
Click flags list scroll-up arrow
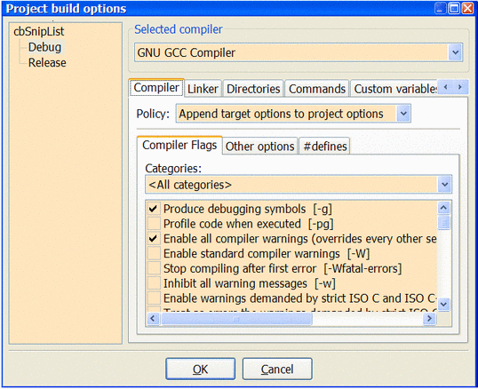click(x=444, y=208)
